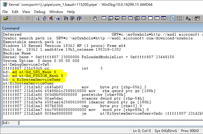
Task: Click the Stop Debugging icon with red X
Action: tap(50, 19)
